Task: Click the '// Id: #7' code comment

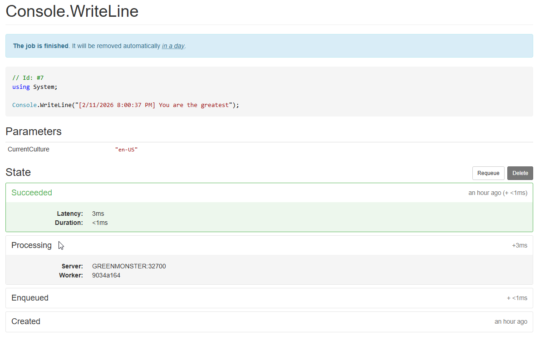Action: coord(28,78)
